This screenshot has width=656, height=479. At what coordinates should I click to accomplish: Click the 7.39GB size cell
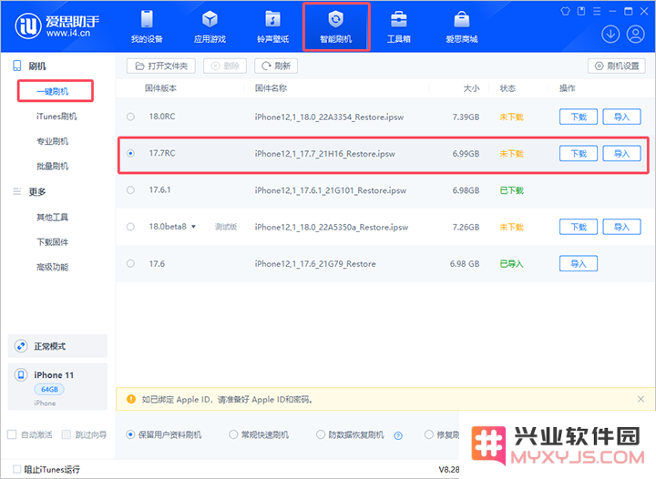click(x=466, y=117)
